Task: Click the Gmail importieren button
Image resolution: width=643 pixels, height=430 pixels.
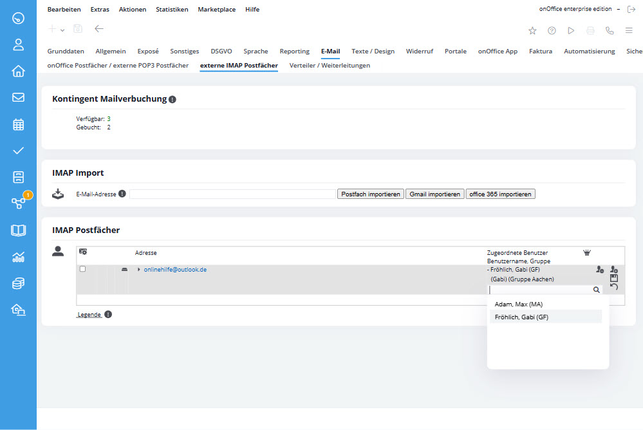Action: [434, 194]
